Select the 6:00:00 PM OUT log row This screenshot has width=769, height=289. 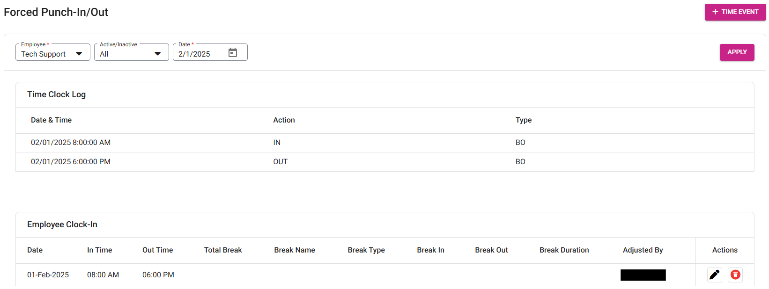[x=71, y=162]
